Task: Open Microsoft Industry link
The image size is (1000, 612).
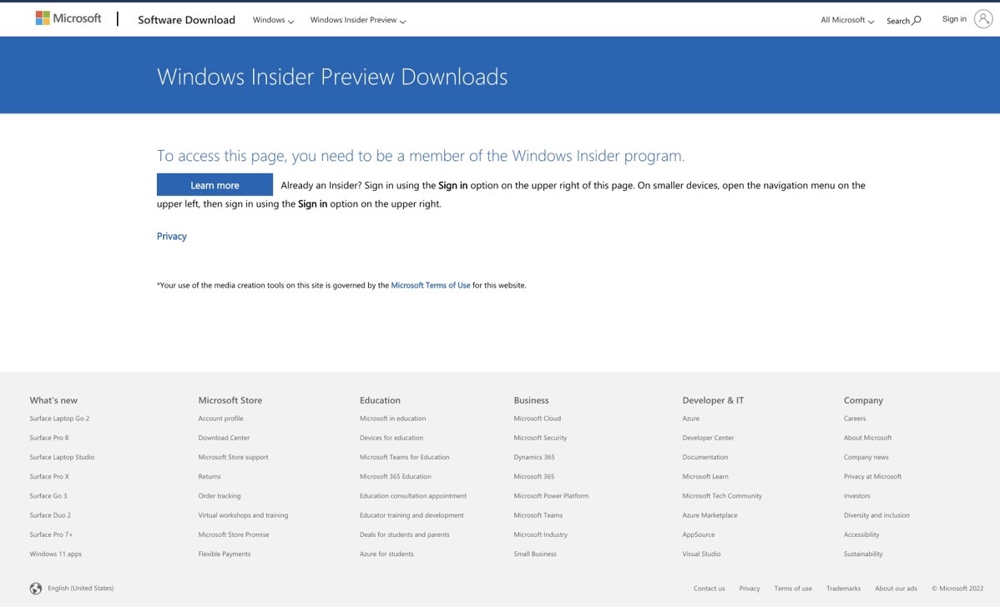Action: tap(541, 534)
